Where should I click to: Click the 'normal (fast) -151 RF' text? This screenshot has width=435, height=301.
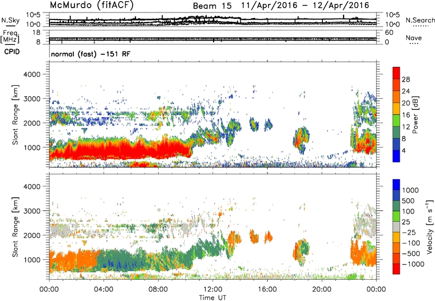tap(90, 54)
